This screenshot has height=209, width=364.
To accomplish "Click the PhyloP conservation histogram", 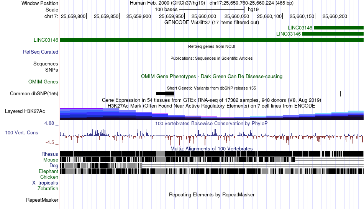I will tap(212, 137).
